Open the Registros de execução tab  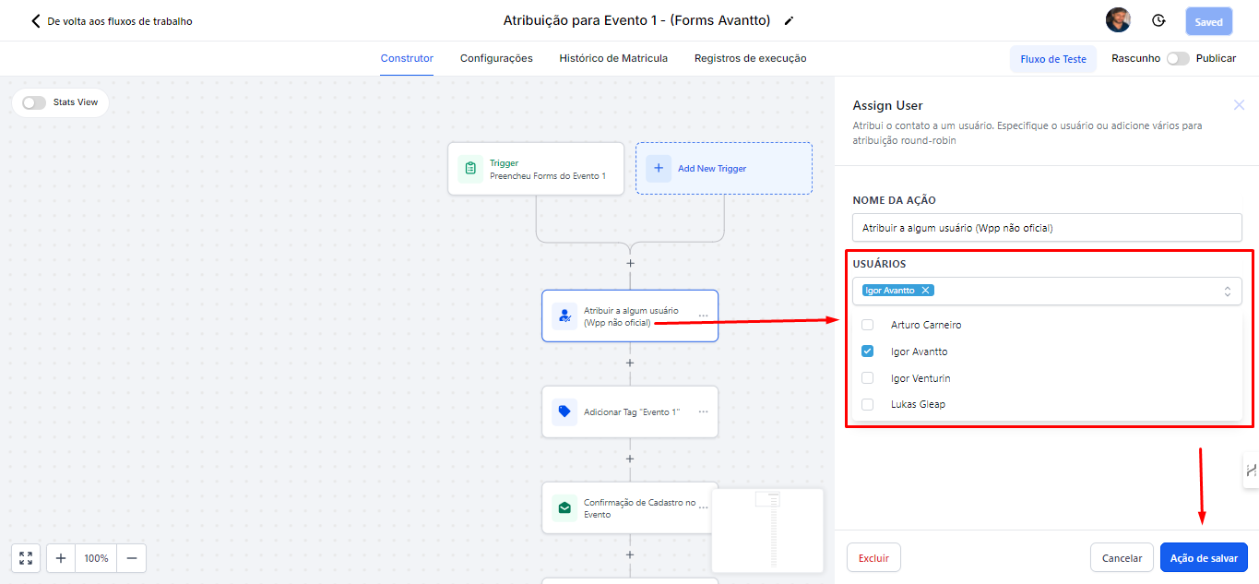[x=750, y=58]
